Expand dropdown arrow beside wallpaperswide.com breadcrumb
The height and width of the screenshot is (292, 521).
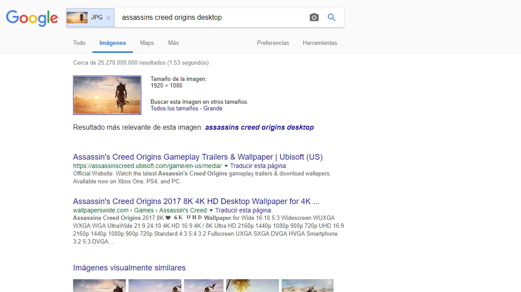pyautogui.click(x=211, y=210)
